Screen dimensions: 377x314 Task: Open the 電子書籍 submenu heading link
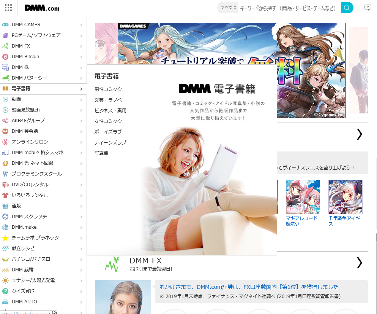coord(107,76)
